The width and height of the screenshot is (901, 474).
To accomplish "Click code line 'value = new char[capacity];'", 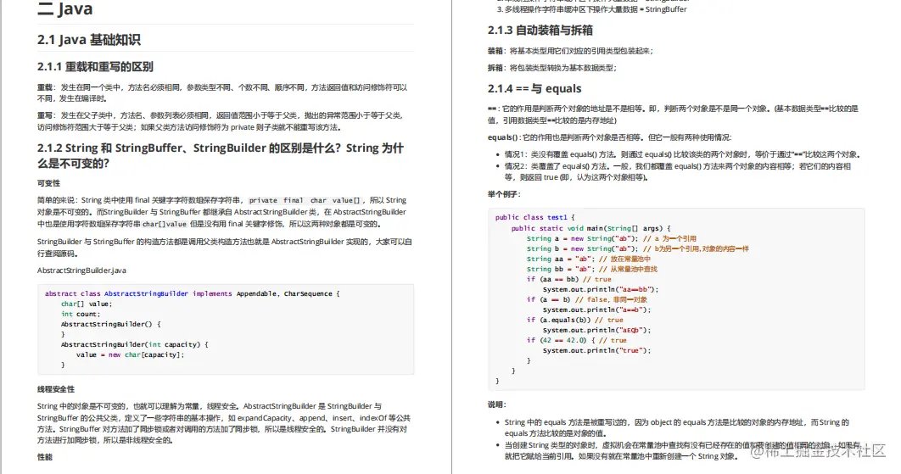I will click(x=131, y=355).
